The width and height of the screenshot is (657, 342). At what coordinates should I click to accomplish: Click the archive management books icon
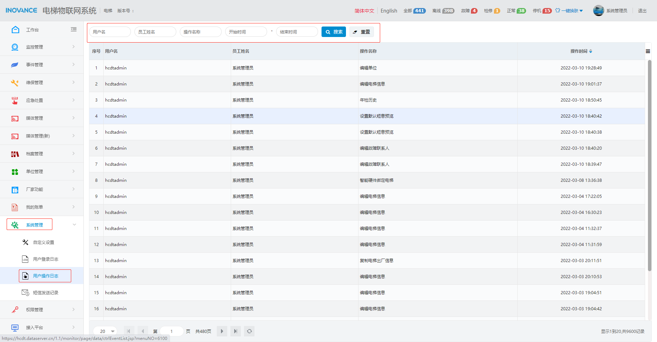click(15, 154)
